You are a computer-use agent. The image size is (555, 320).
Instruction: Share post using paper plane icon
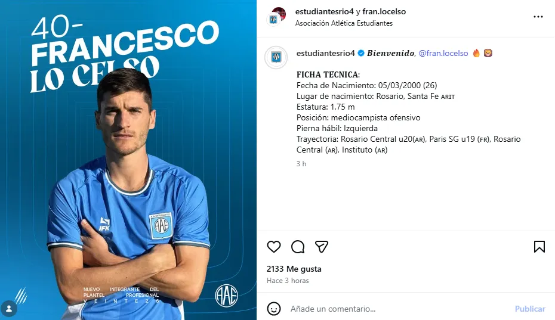pyautogui.click(x=322, y=247)
